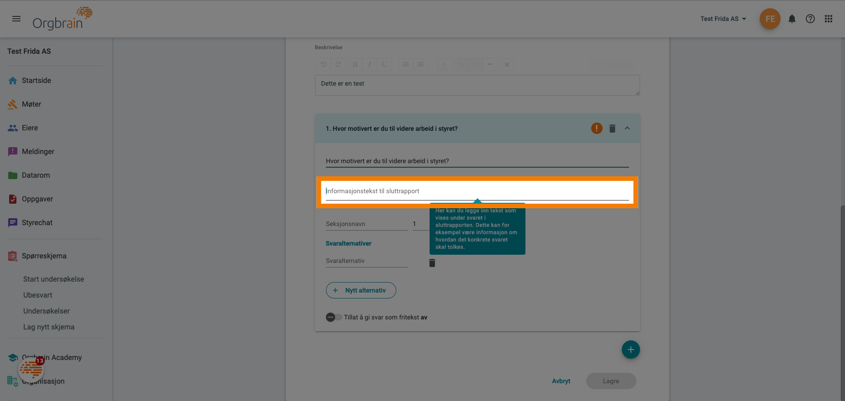The height and width of the screenshot is (401, 845).
Task: Click inside the Beskrivelse text area
Action: (x=477, y=85)
